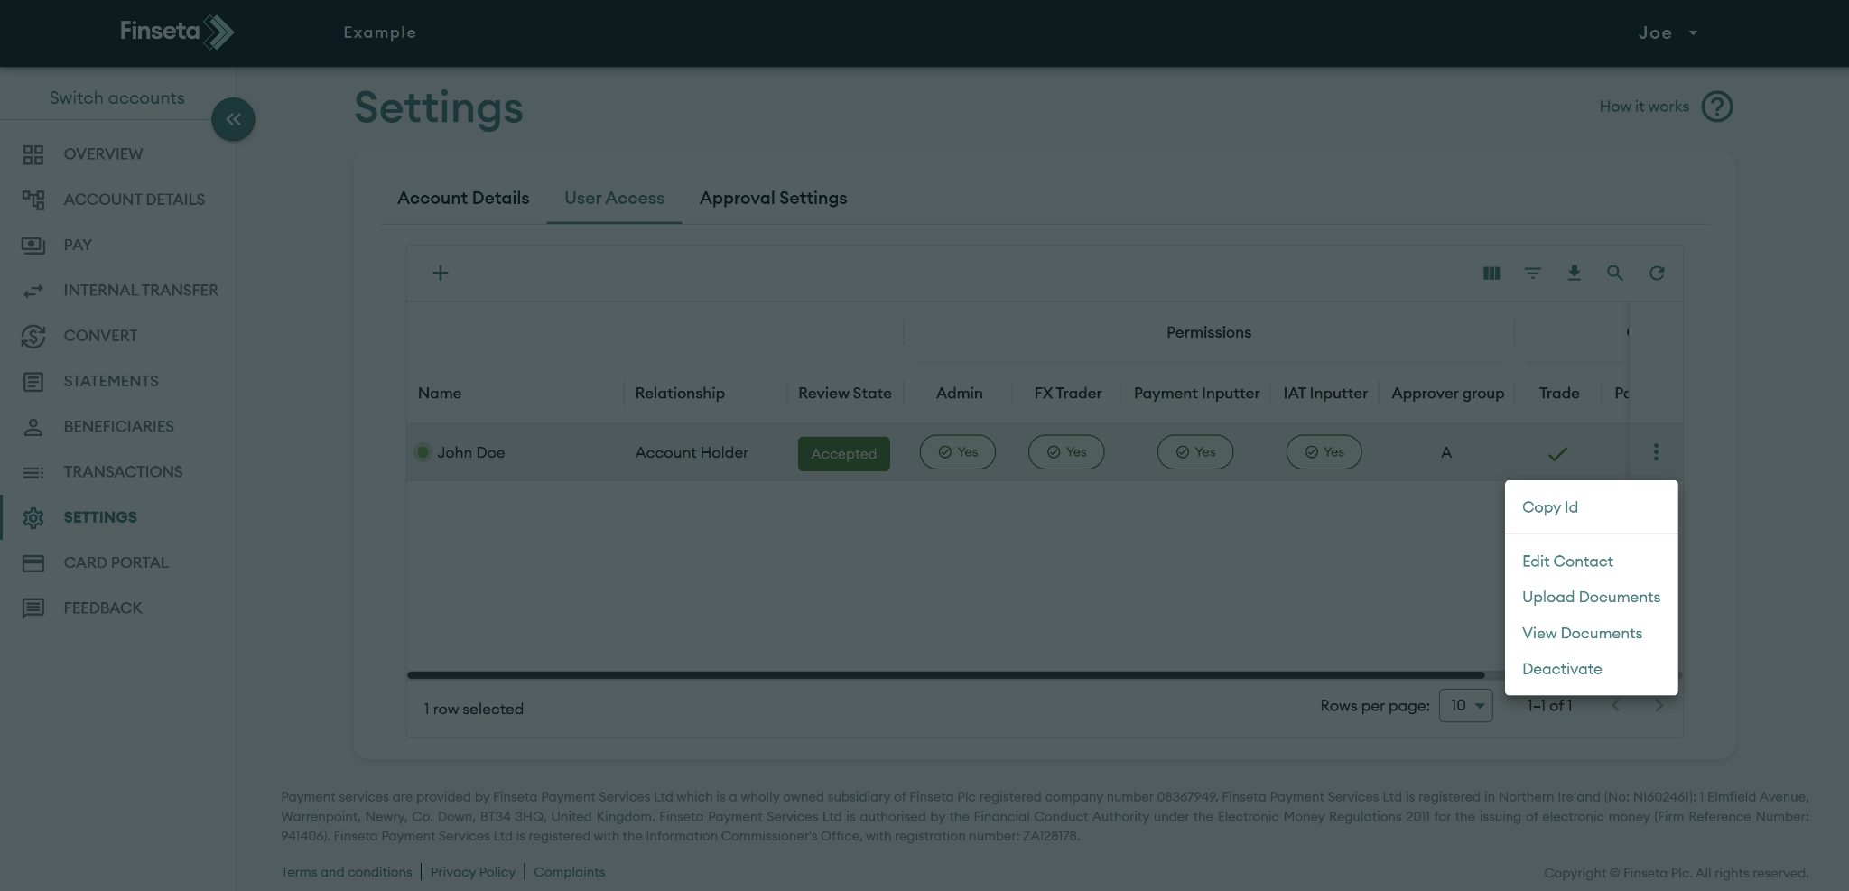Refresh the user access table

coord(1657,273)
